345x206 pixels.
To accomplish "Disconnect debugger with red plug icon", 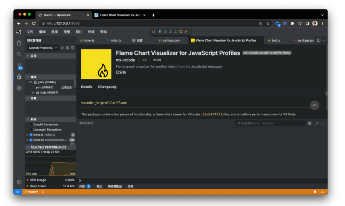I will [186, 32].
